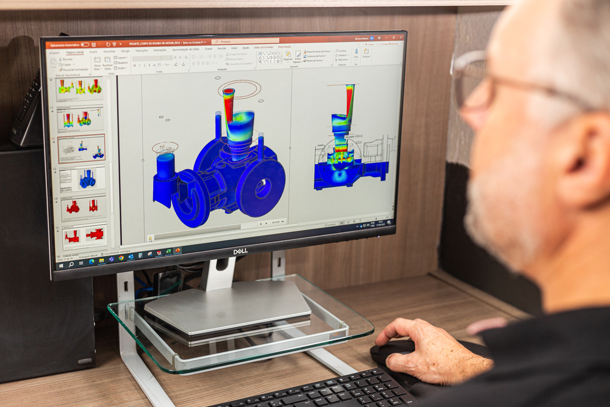Toggle bold (N) formatting
Viewport: 610px width, 407px height.
pos(135,66)
